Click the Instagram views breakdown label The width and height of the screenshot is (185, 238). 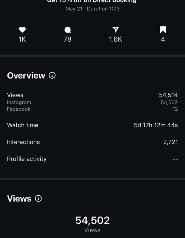pos(19,102)
